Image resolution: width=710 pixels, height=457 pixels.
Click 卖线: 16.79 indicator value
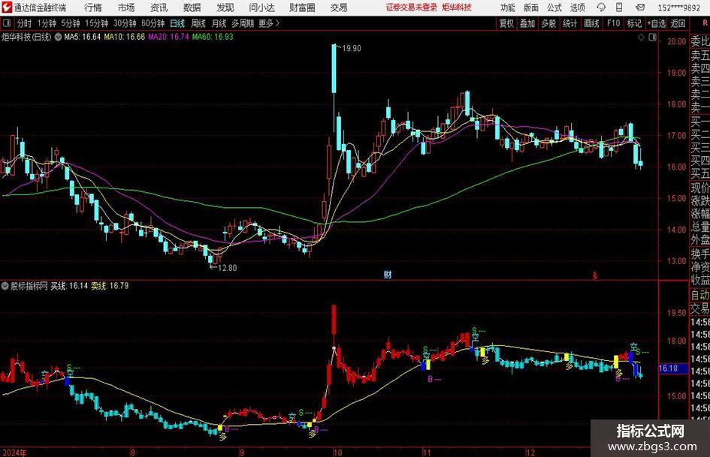coord(110,286)
